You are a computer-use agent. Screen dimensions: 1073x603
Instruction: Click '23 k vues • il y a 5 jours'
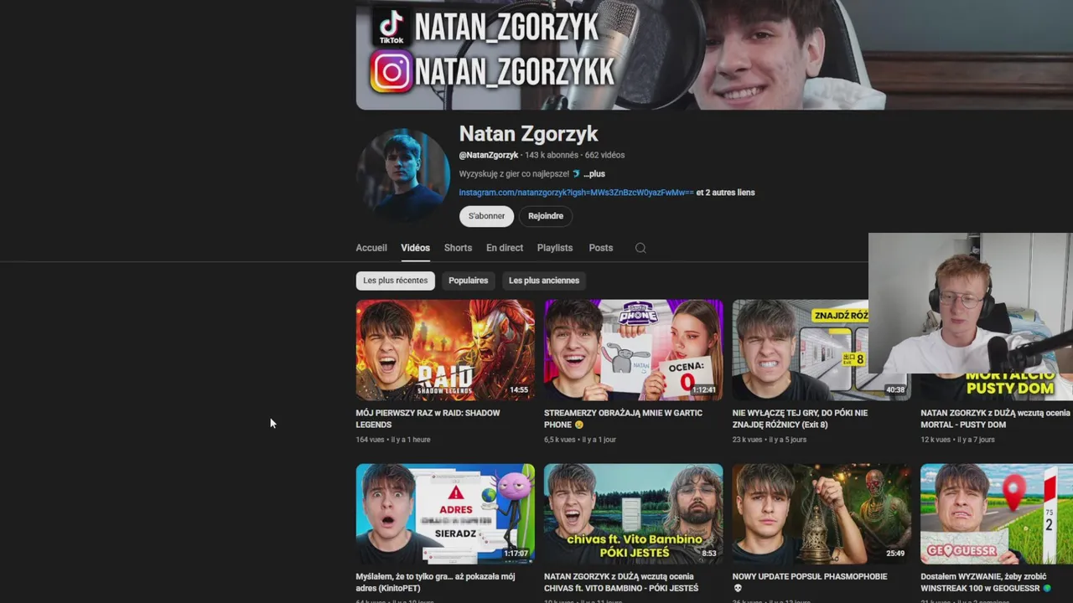click(x=770, y=440)
